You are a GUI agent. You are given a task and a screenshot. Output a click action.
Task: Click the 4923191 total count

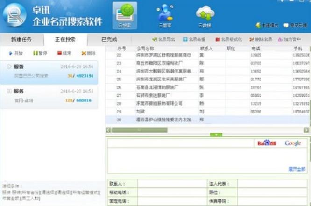tap(85, 76)
